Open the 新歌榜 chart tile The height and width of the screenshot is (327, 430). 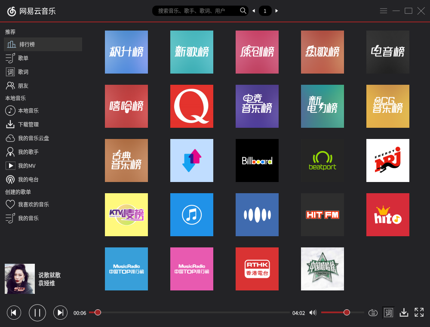click(192, 52)
